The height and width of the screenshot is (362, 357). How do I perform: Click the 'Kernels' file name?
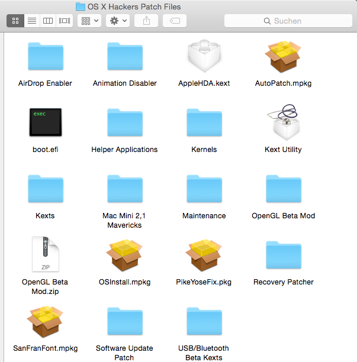(x=204, y=150)
